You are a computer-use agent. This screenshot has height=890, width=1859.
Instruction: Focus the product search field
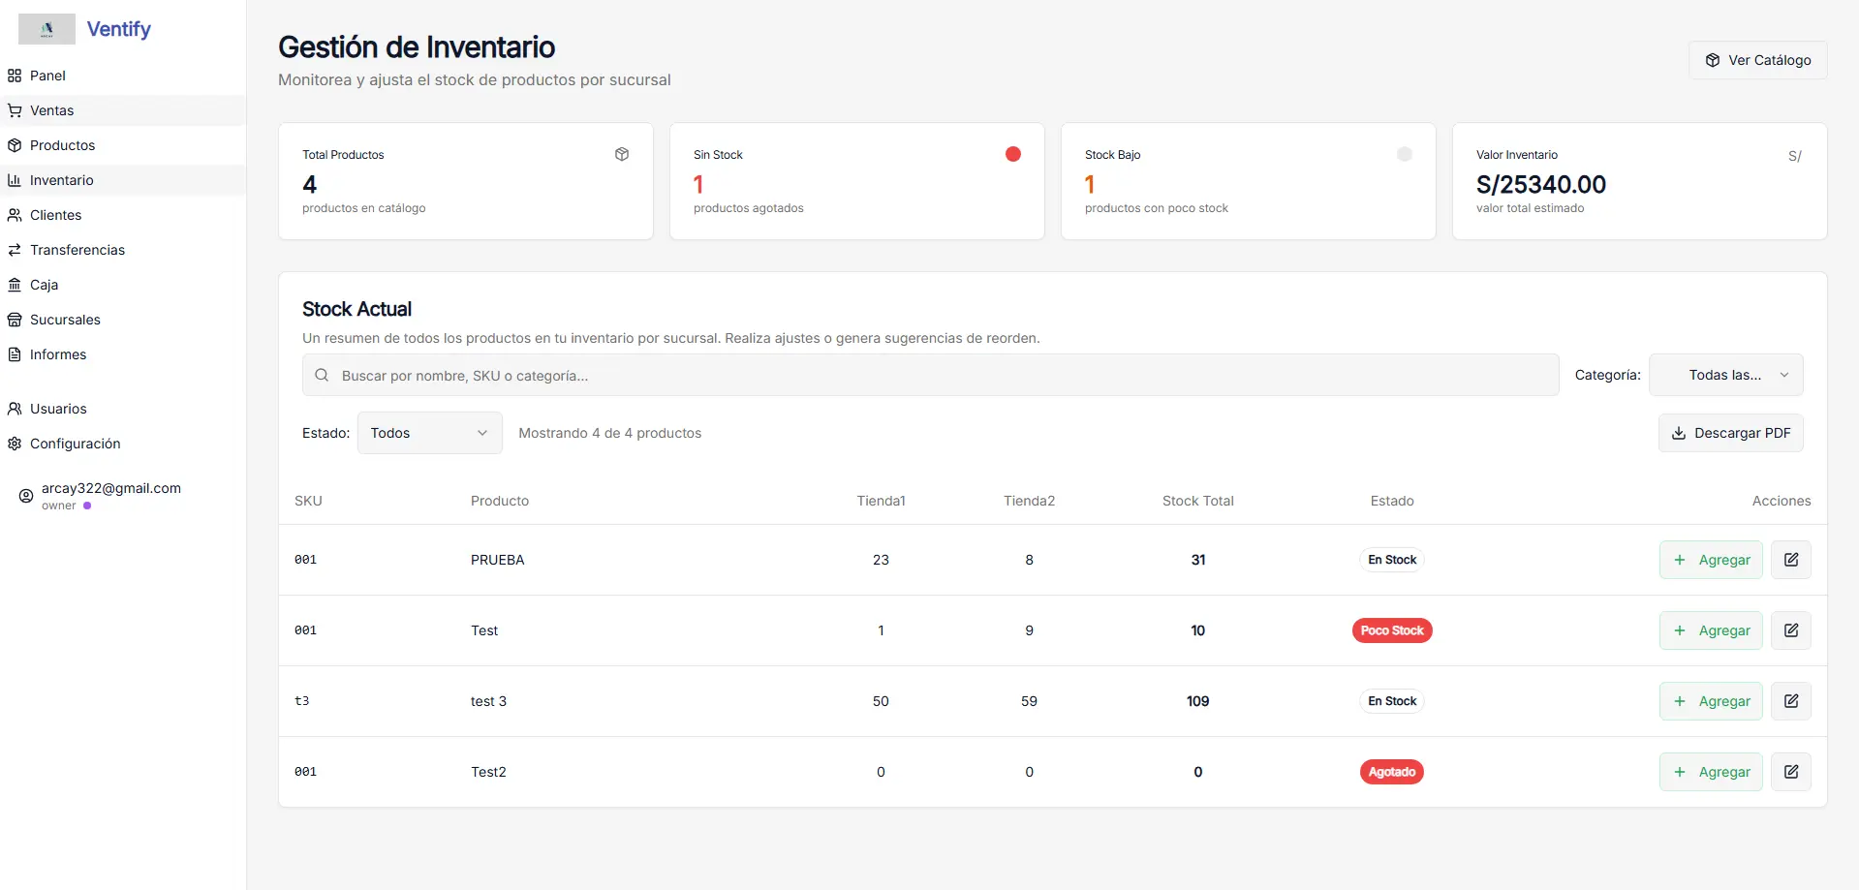click(x=930, y=375)
